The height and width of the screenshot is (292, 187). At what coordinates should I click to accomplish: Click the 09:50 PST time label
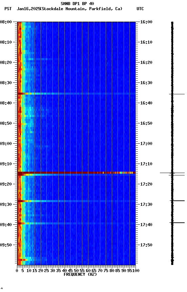[x=6, y=245]
